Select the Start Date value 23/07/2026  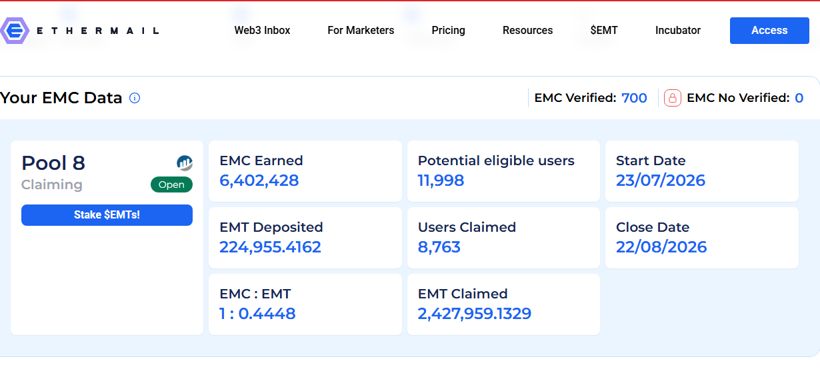pyautogui.click(x=661, y=181)
